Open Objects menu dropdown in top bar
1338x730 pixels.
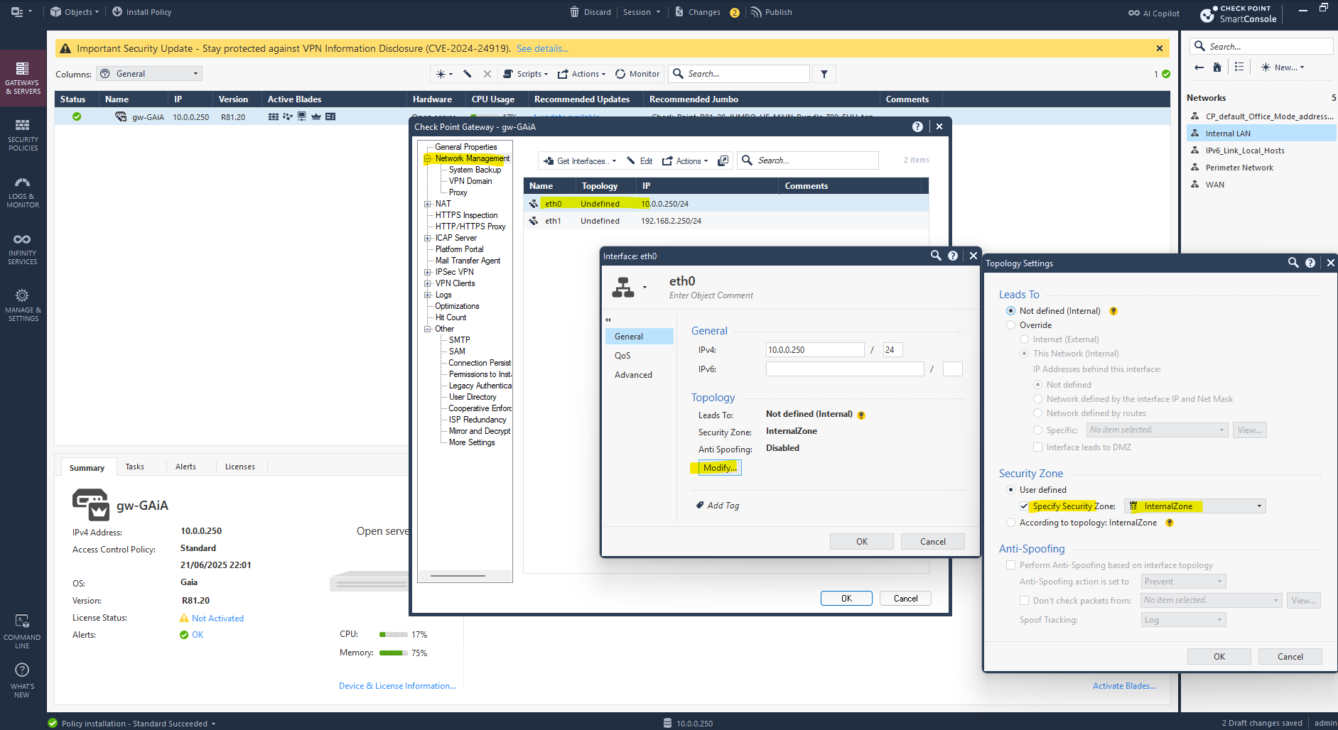[x=75, y=12]
